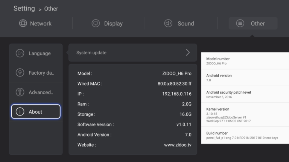The image size is (289, 162).
Task: Click the globe icon for Network
Action: pos(23,23)
